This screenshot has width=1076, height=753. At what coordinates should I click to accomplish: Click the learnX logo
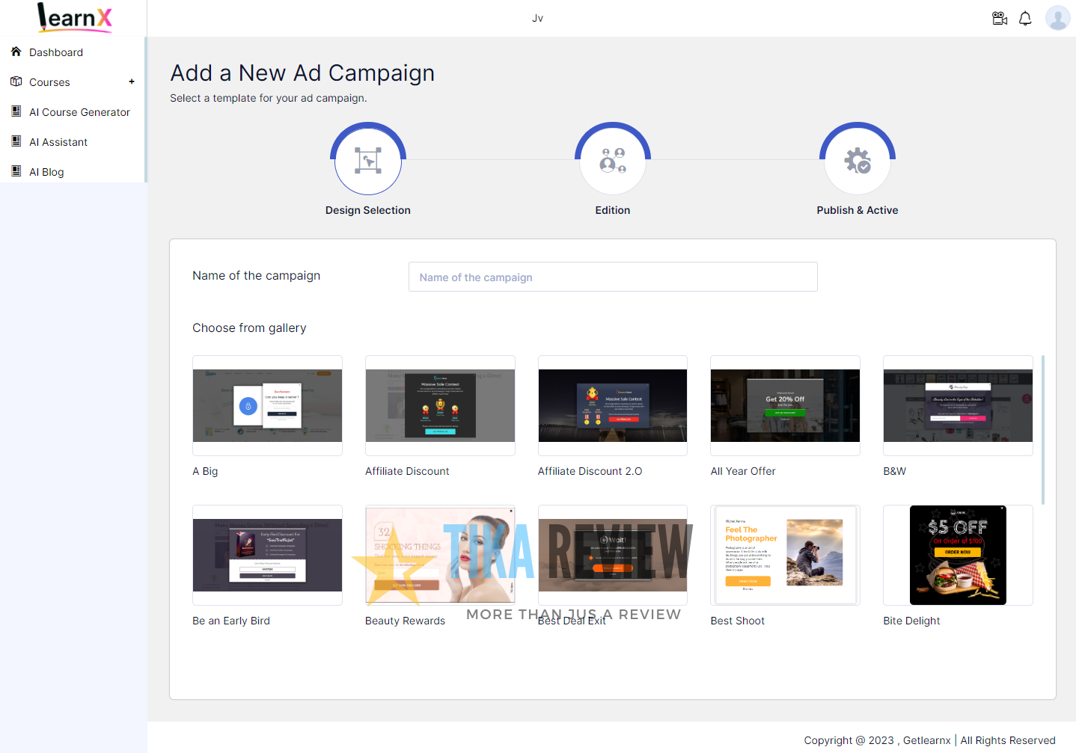73,17
